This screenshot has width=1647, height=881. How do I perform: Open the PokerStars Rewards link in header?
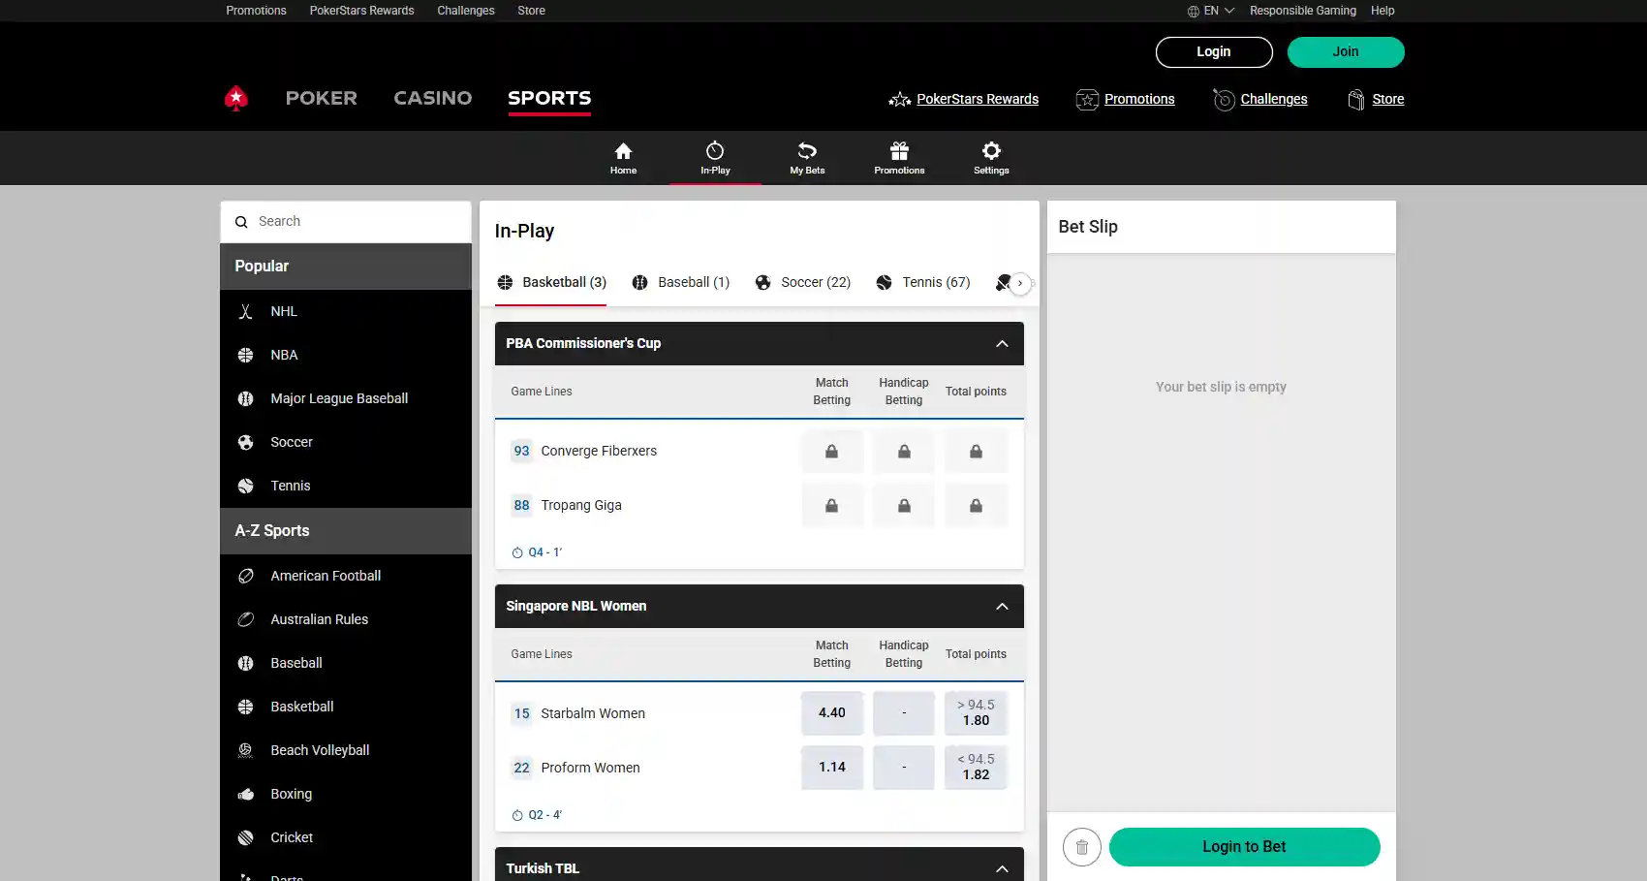click(978, 99)
